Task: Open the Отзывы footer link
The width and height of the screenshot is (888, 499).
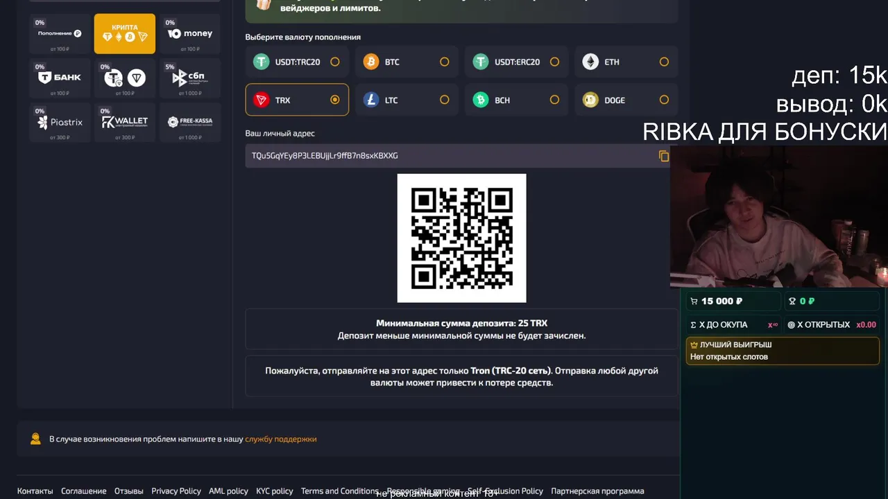Action: click(x=129, y=491)
